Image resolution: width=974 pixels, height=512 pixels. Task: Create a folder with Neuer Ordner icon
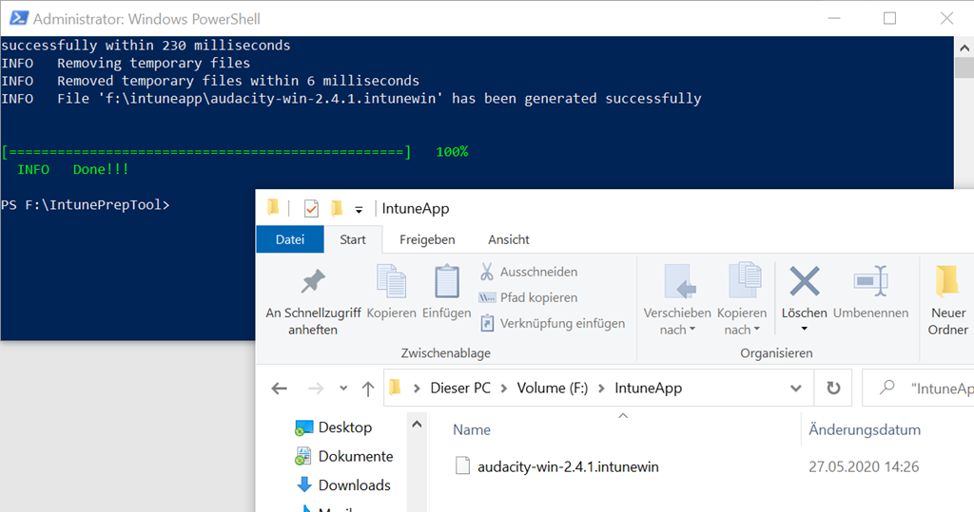point(947,282)
